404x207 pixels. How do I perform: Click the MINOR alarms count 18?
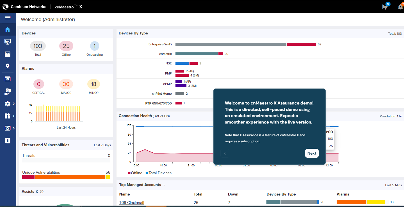point(93,84)
